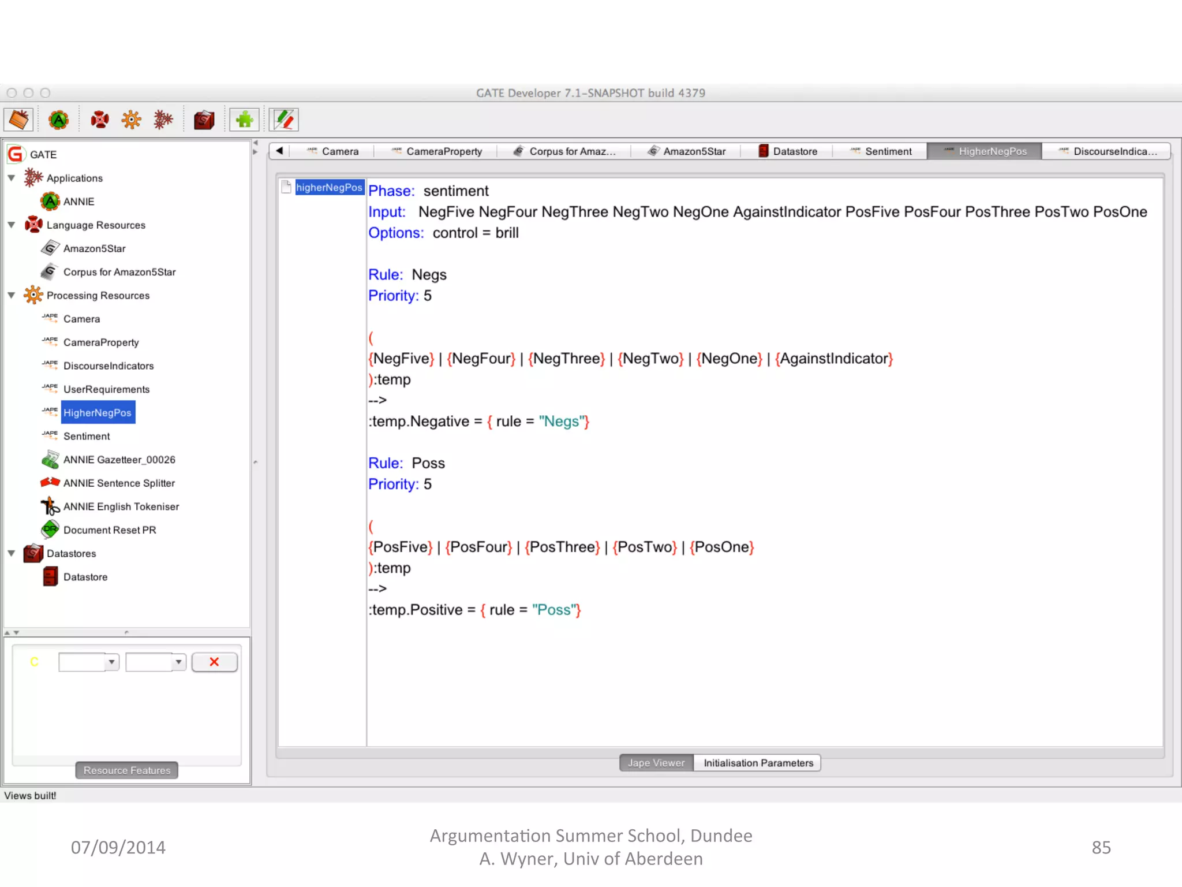Click the red X delete feature button
This screenshot has height=887, width=1182.
(x=214, y=662)
